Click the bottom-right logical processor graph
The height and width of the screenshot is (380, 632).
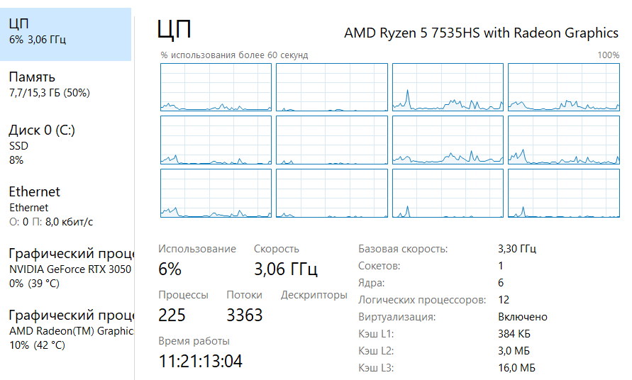tap(563, 193)
